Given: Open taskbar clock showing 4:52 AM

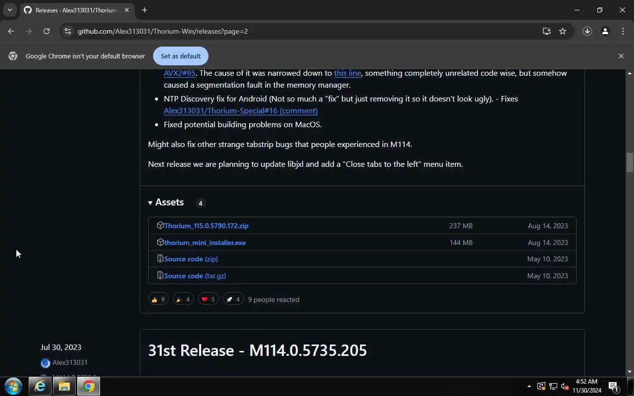Looking at the screenshot, I should click(x=586, y=386).
